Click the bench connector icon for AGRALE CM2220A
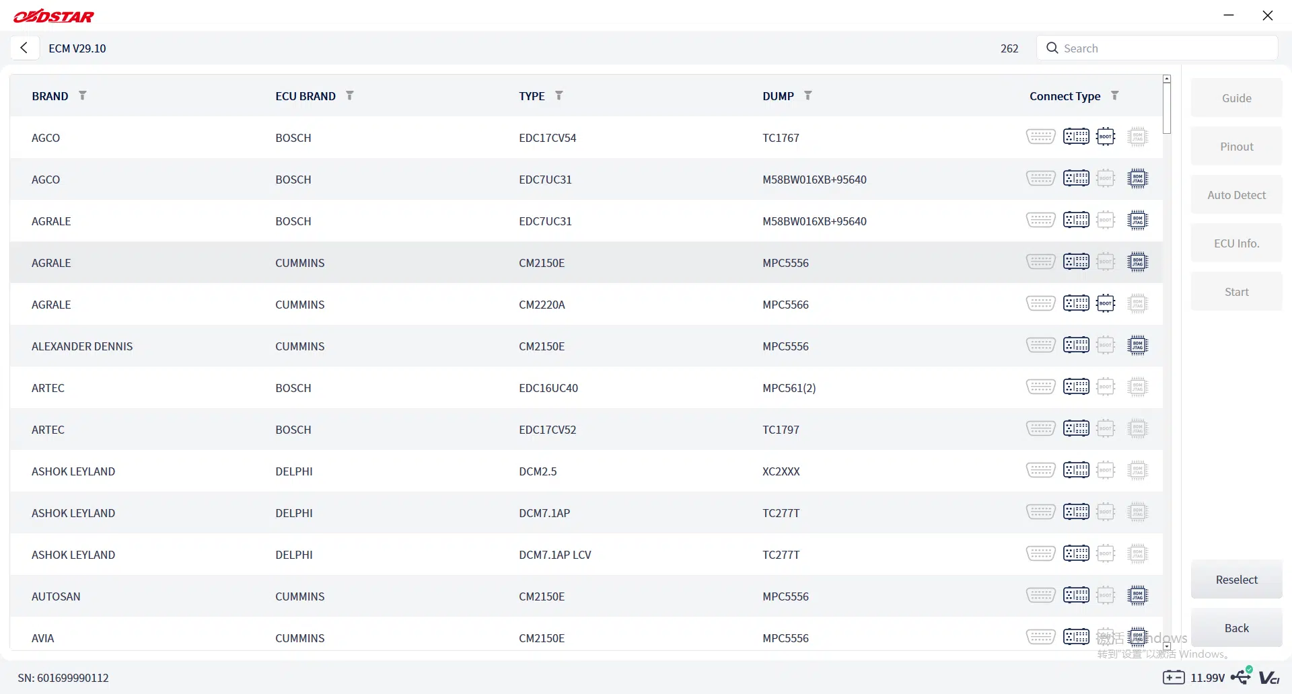Image resolution: width=1292 pixels, height=694 pixels. (x=1076, y=304)
